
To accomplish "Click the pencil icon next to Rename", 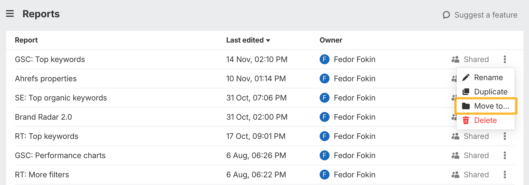I will coord(466,77).
